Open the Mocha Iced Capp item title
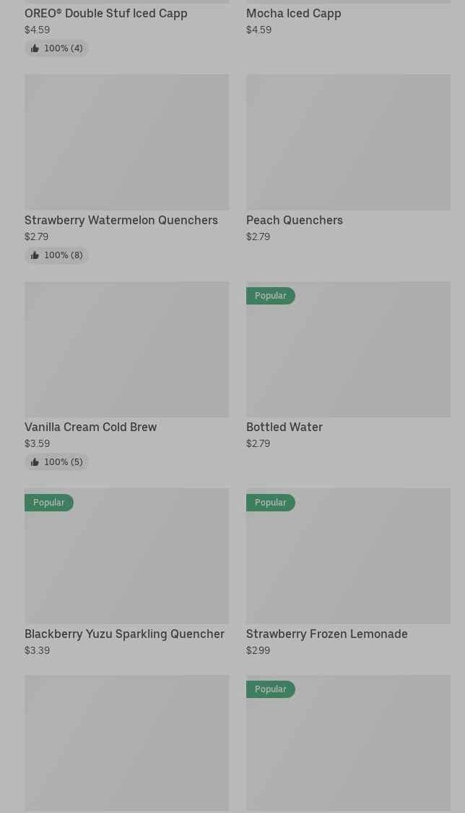Screen dimensions: 465x813 pyautogui.click(x=293, y=13)
